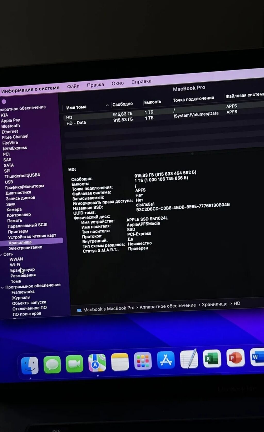
Task: Select Bluetooth in the sidebar
Action: coord(11,126)
